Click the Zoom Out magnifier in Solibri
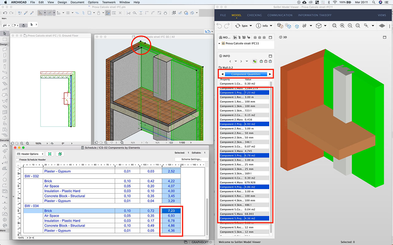 [350, 26]
